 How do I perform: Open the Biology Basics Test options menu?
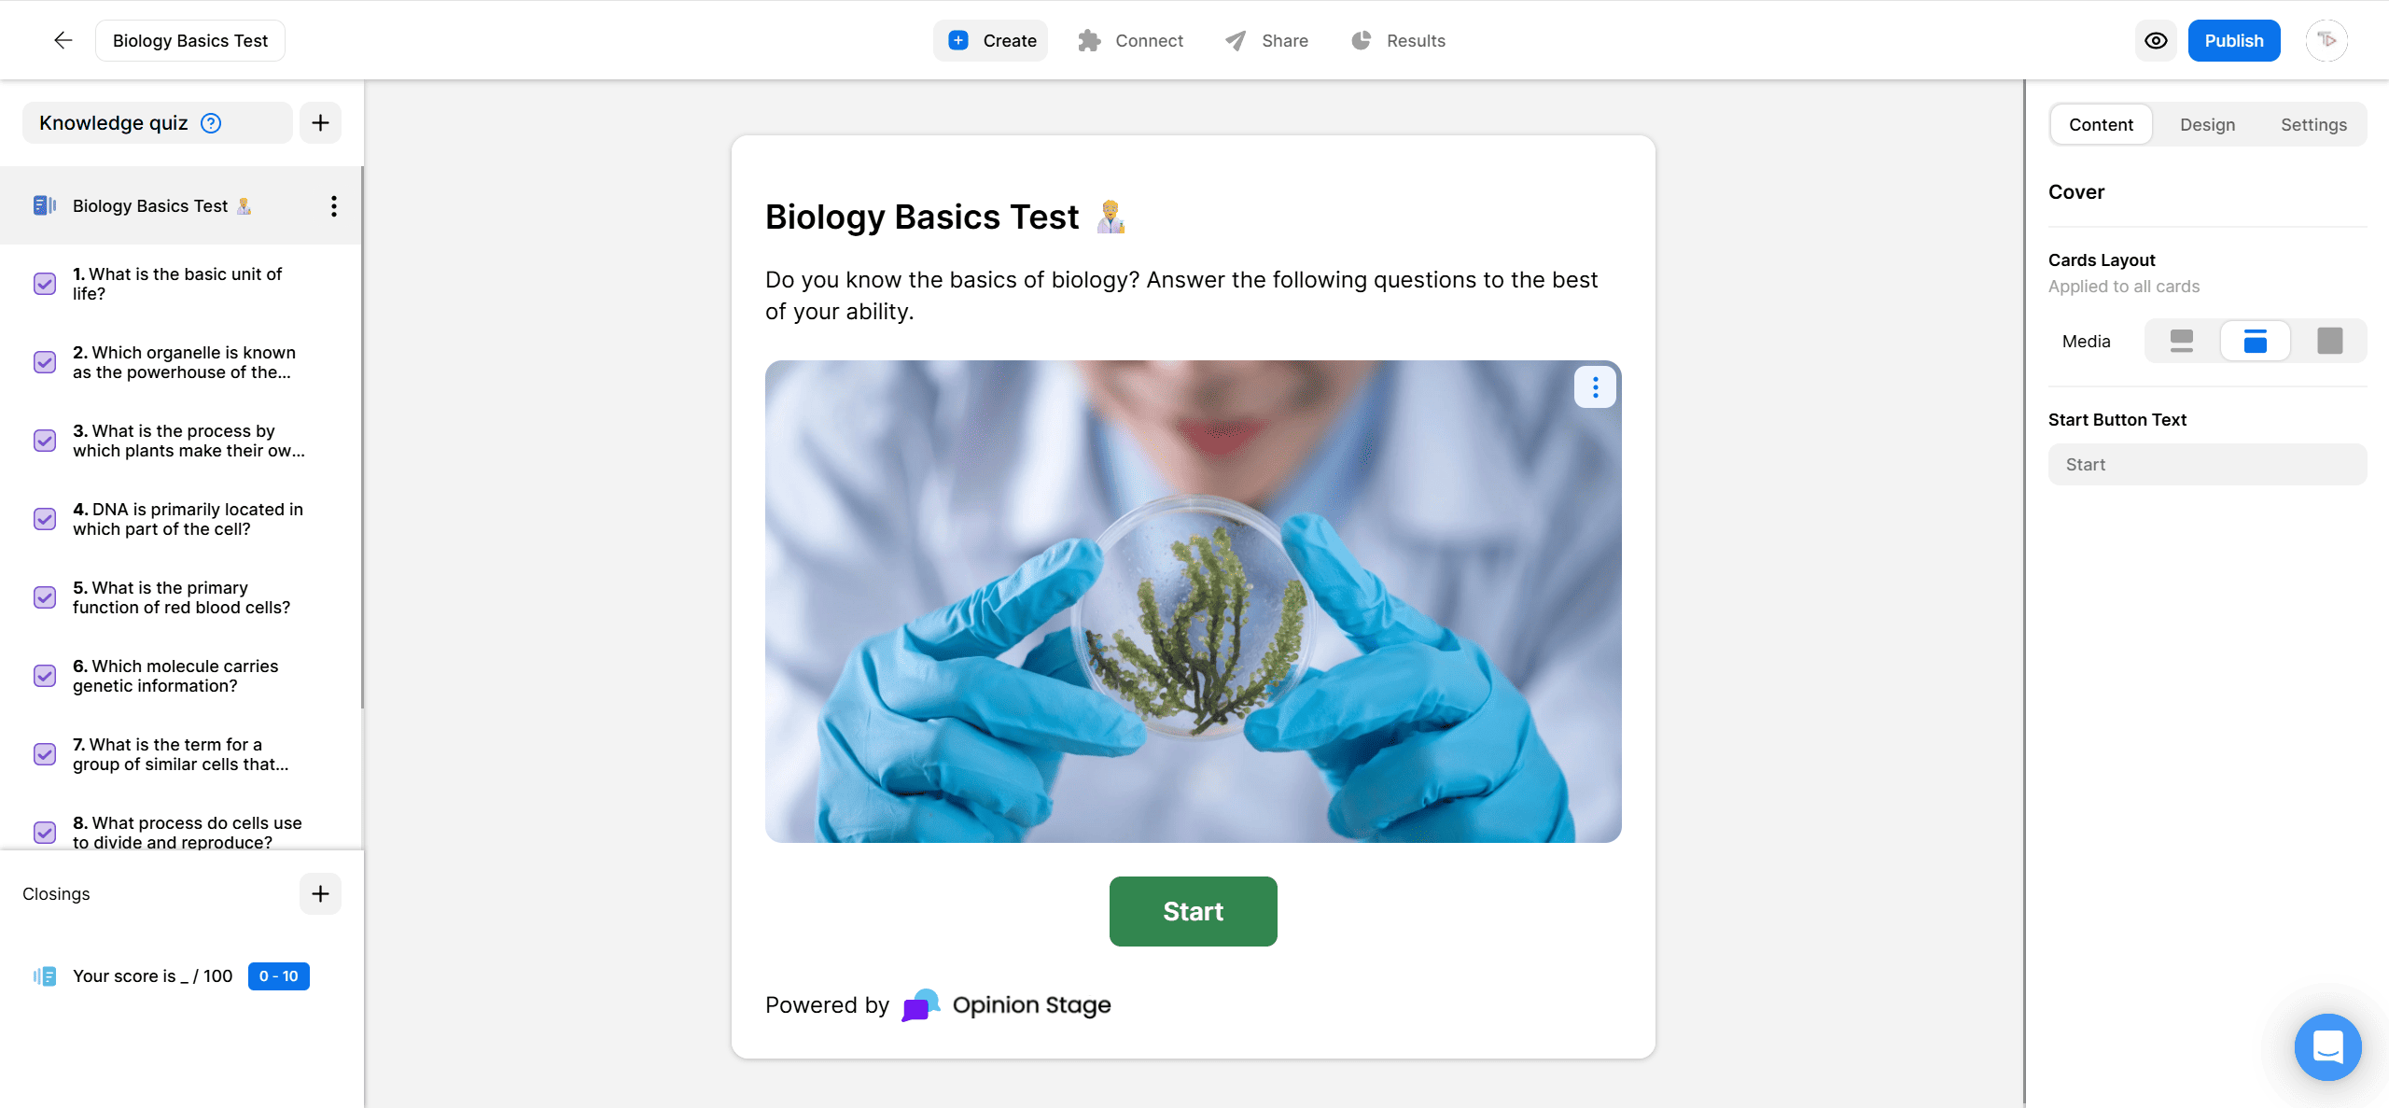(333, 205)
